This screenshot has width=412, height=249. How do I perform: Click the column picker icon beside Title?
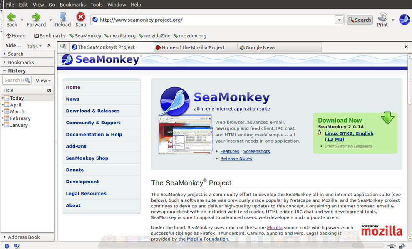[49, 90]
